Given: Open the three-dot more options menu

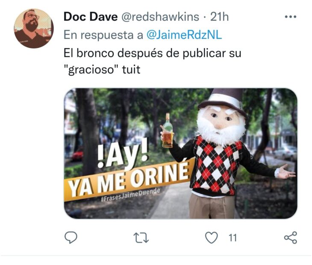Looking at the screenshot, I should coord(291,17).
